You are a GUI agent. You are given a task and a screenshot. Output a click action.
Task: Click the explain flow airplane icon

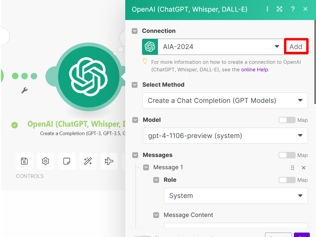[109, 161]
